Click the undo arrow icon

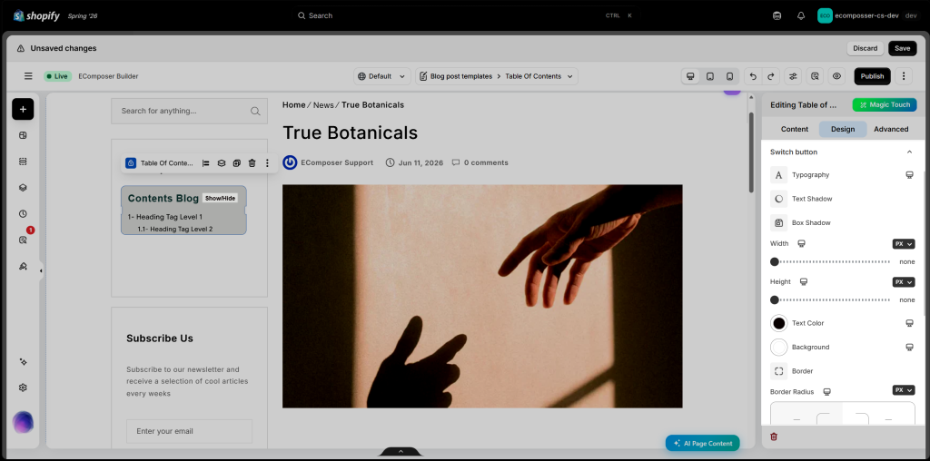[x=753, y=76]
